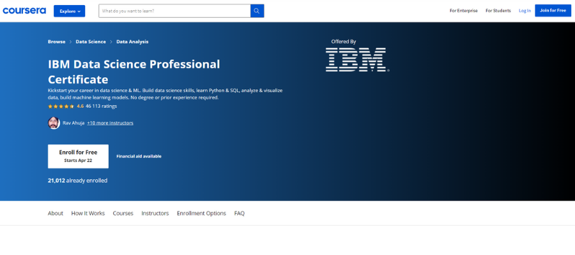Click the 46 113 ratings text

pos(101,106)
